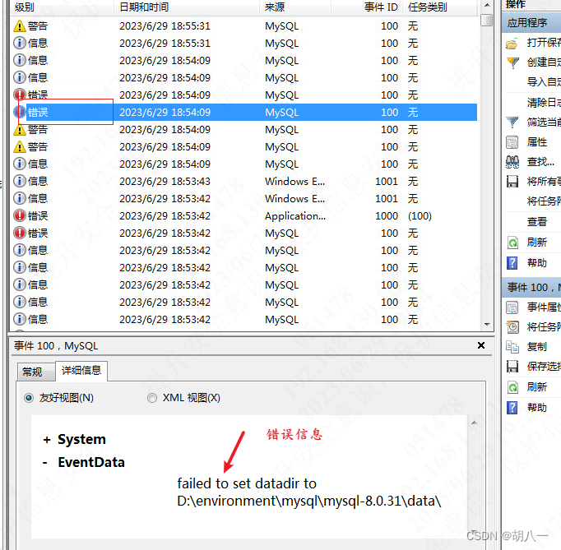Click the Properties (属性) icon in the actions pane
This screenshot has width=561, height=550.
point(512,142)
